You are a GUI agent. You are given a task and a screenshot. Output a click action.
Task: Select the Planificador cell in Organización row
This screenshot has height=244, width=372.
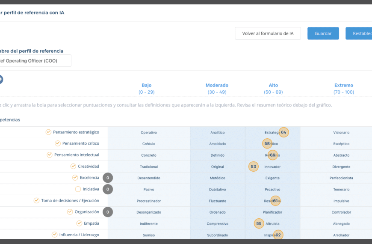pyautogui.click(x=272, y=212)
